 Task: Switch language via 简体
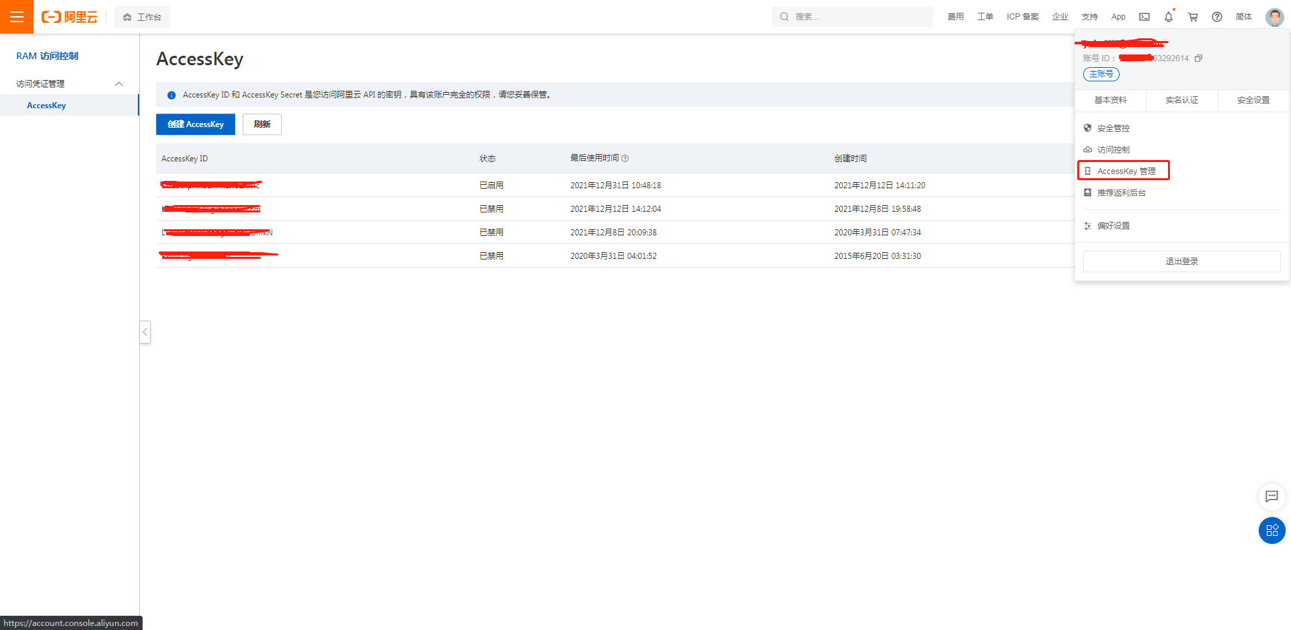pyautogui.click(x=1244, y=17)
